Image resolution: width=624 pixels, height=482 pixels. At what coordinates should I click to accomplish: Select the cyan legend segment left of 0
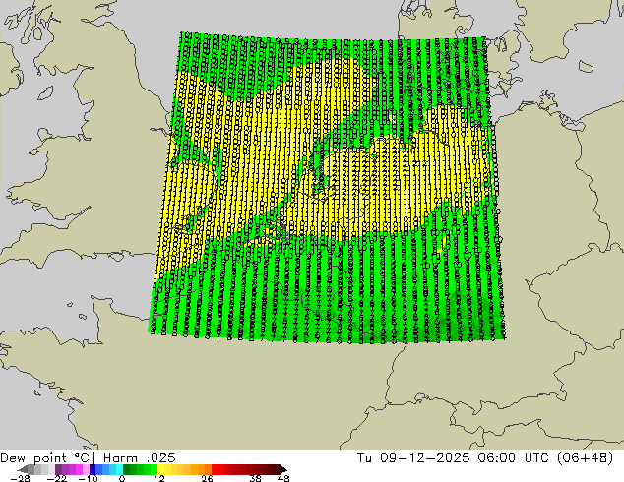pyautogui.click(x=119, y=469)
